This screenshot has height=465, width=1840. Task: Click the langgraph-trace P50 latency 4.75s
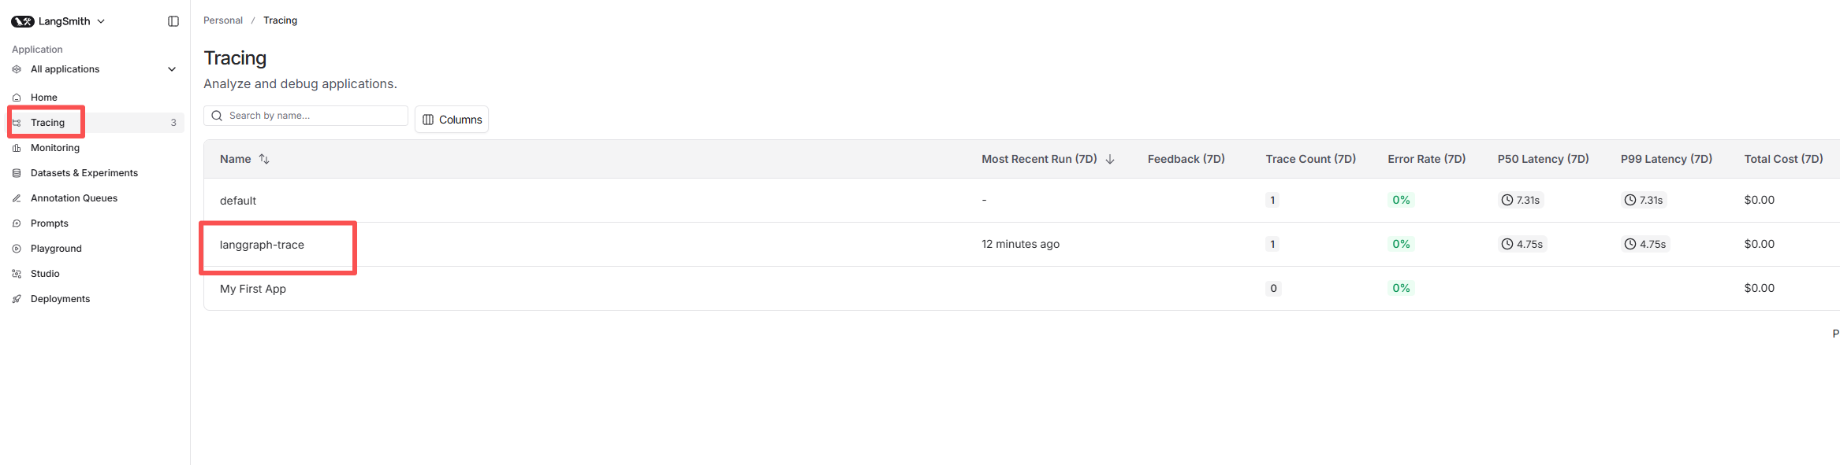(x=1522, y=244)
